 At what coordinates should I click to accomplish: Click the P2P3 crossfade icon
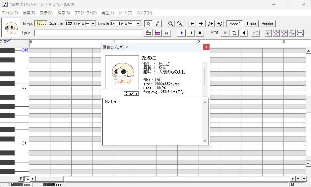[x=276, y=33]
